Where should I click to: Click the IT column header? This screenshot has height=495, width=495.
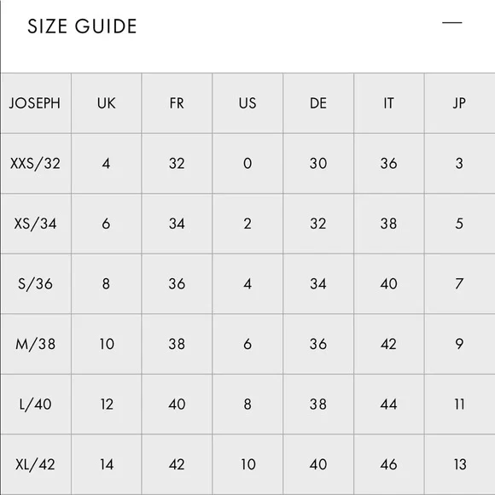click(388, 103)
